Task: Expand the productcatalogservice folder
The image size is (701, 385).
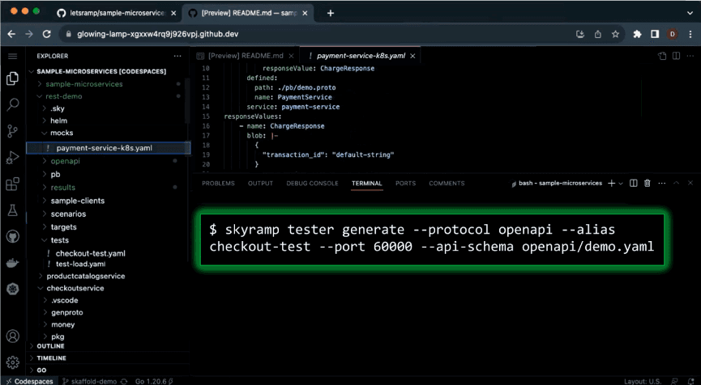Action: click(85, 276)
